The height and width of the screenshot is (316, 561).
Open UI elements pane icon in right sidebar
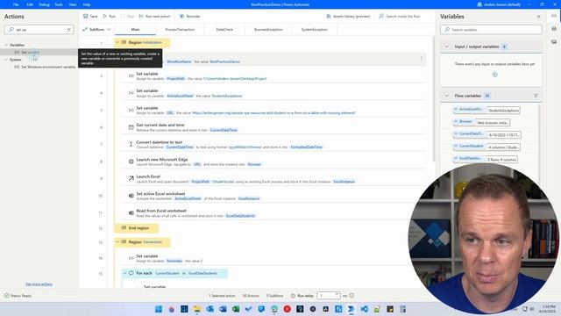554,29
